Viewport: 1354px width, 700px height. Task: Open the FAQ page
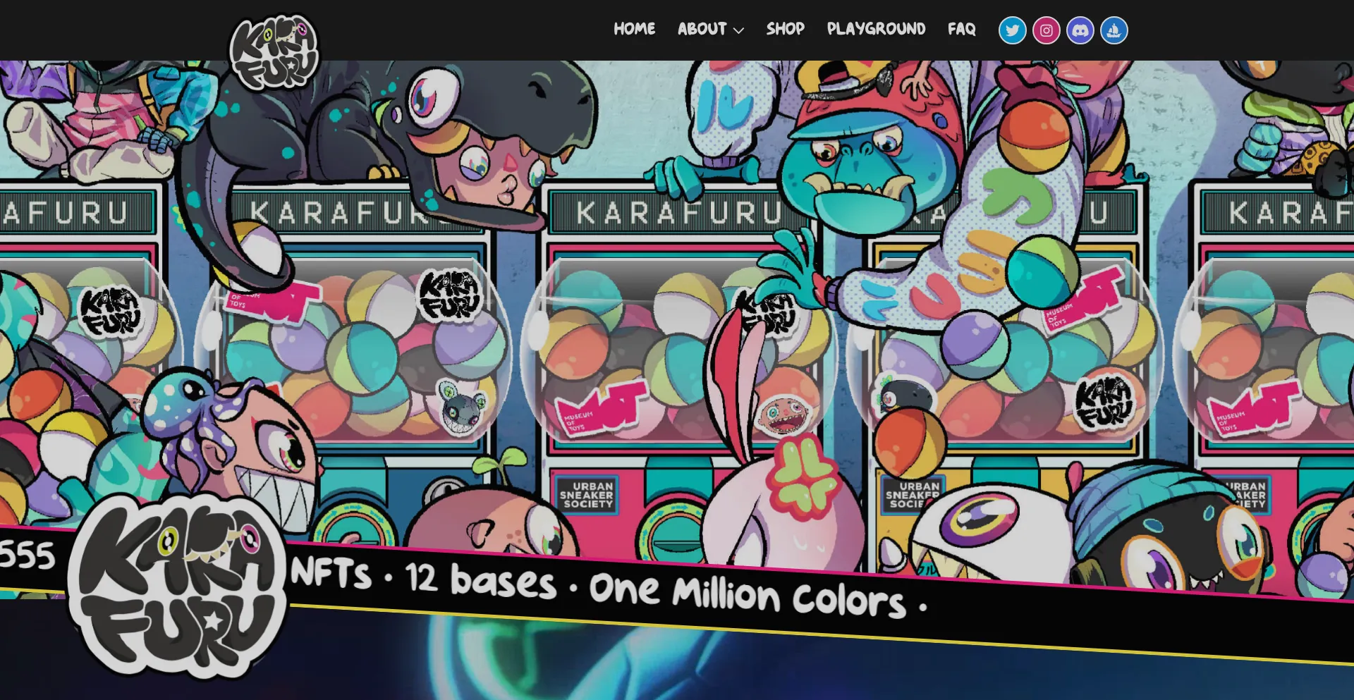(x=962, y=29)
